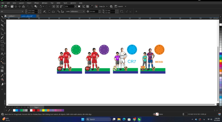Select the Artistic Media tool
Image resolution: width=222 pixels, height=122 pixels.
click(2, 38)
